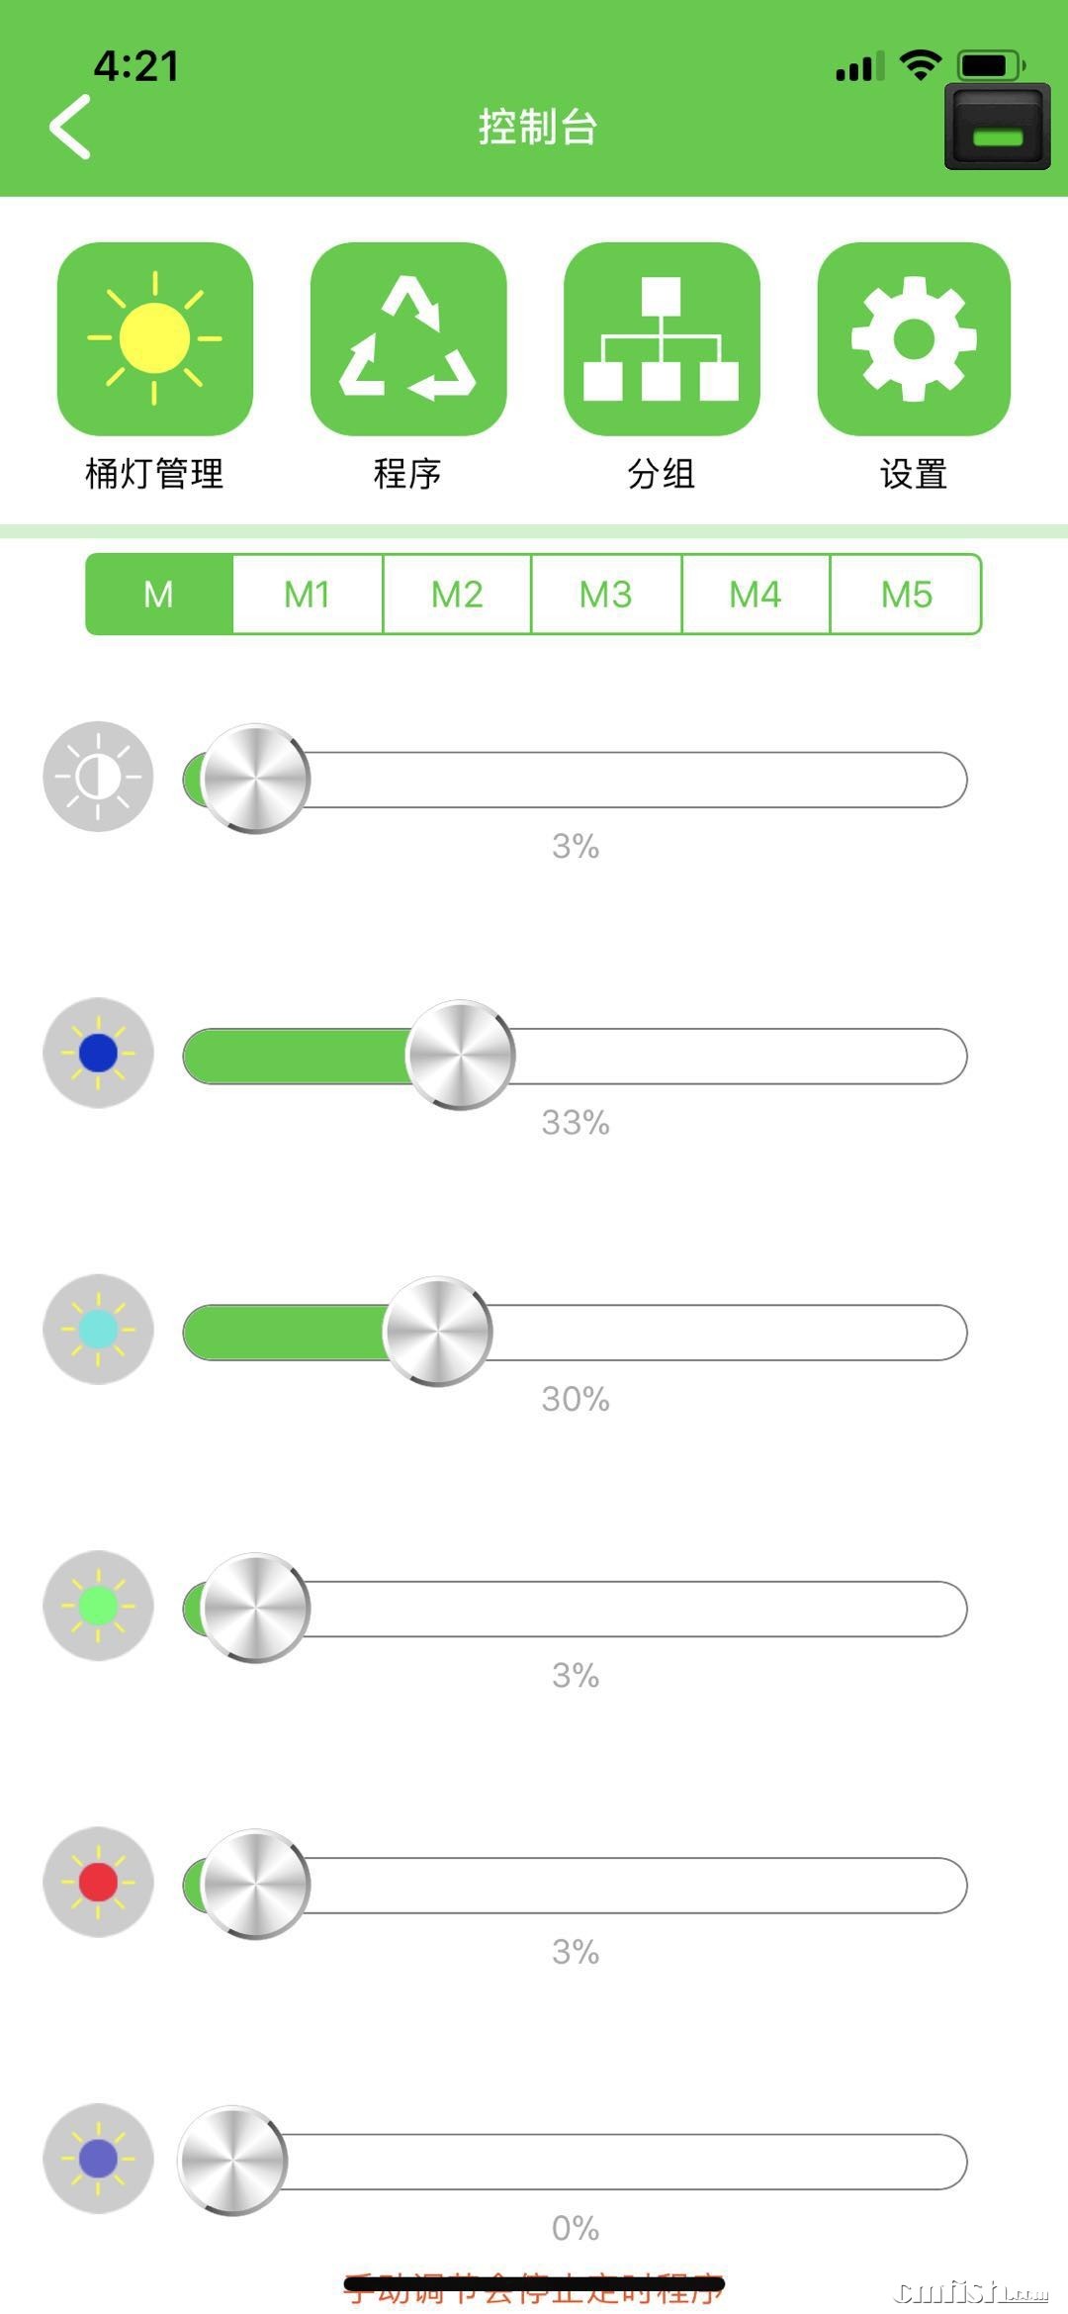Viewport: 1068px width, 2314px height.
Task: Switch to the M3 tab
Action: pos(605,594)
